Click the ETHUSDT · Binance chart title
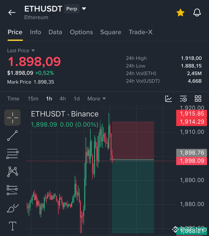The width and height of the screenshot is (209, 236). pyautogui.click(x=65, y=114)
